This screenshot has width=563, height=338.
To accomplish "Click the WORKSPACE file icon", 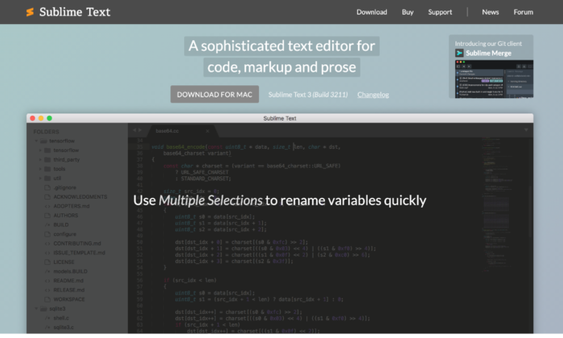I will pos(47,299).
